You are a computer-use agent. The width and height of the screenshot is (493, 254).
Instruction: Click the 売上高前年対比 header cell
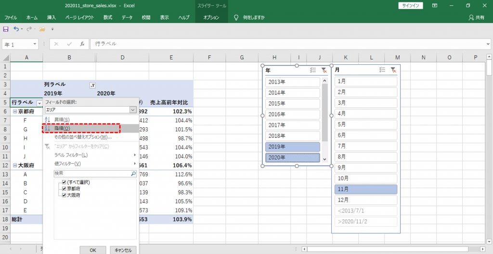click(x=171, y=103)
